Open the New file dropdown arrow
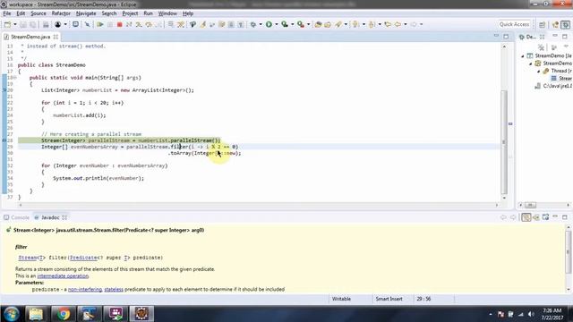 [15, 24]
